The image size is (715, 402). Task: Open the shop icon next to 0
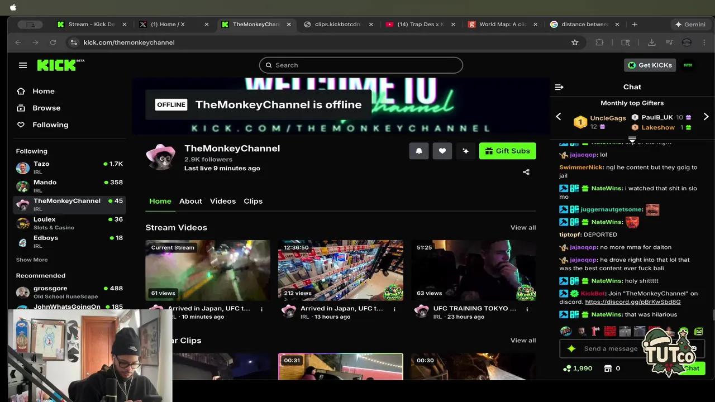click(x=608, y=368)
